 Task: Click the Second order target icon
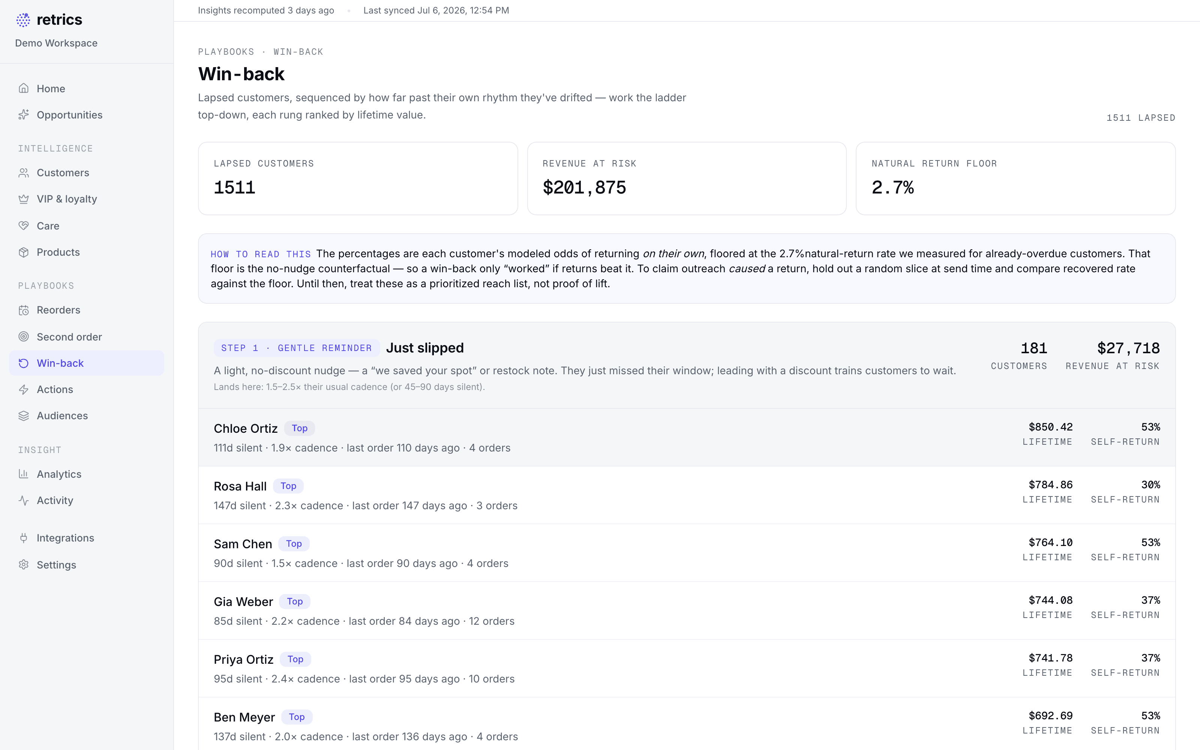click(x=23, y=337)
